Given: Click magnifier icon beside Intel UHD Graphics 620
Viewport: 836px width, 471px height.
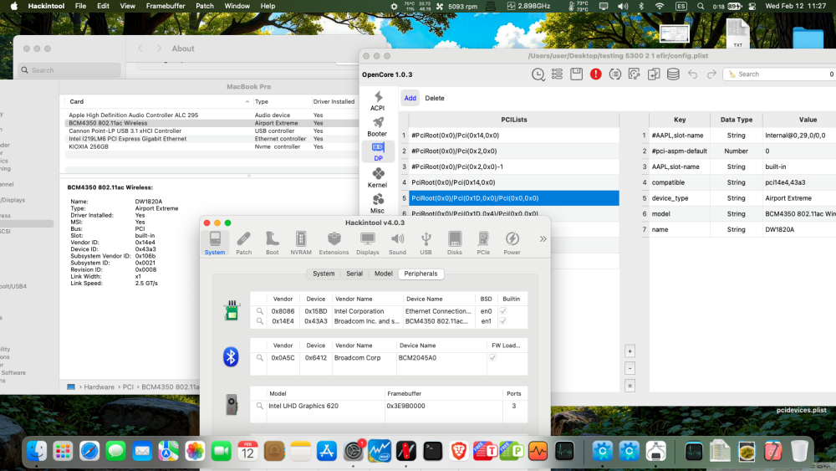Looking at the screenshot, I should [260, 406].
